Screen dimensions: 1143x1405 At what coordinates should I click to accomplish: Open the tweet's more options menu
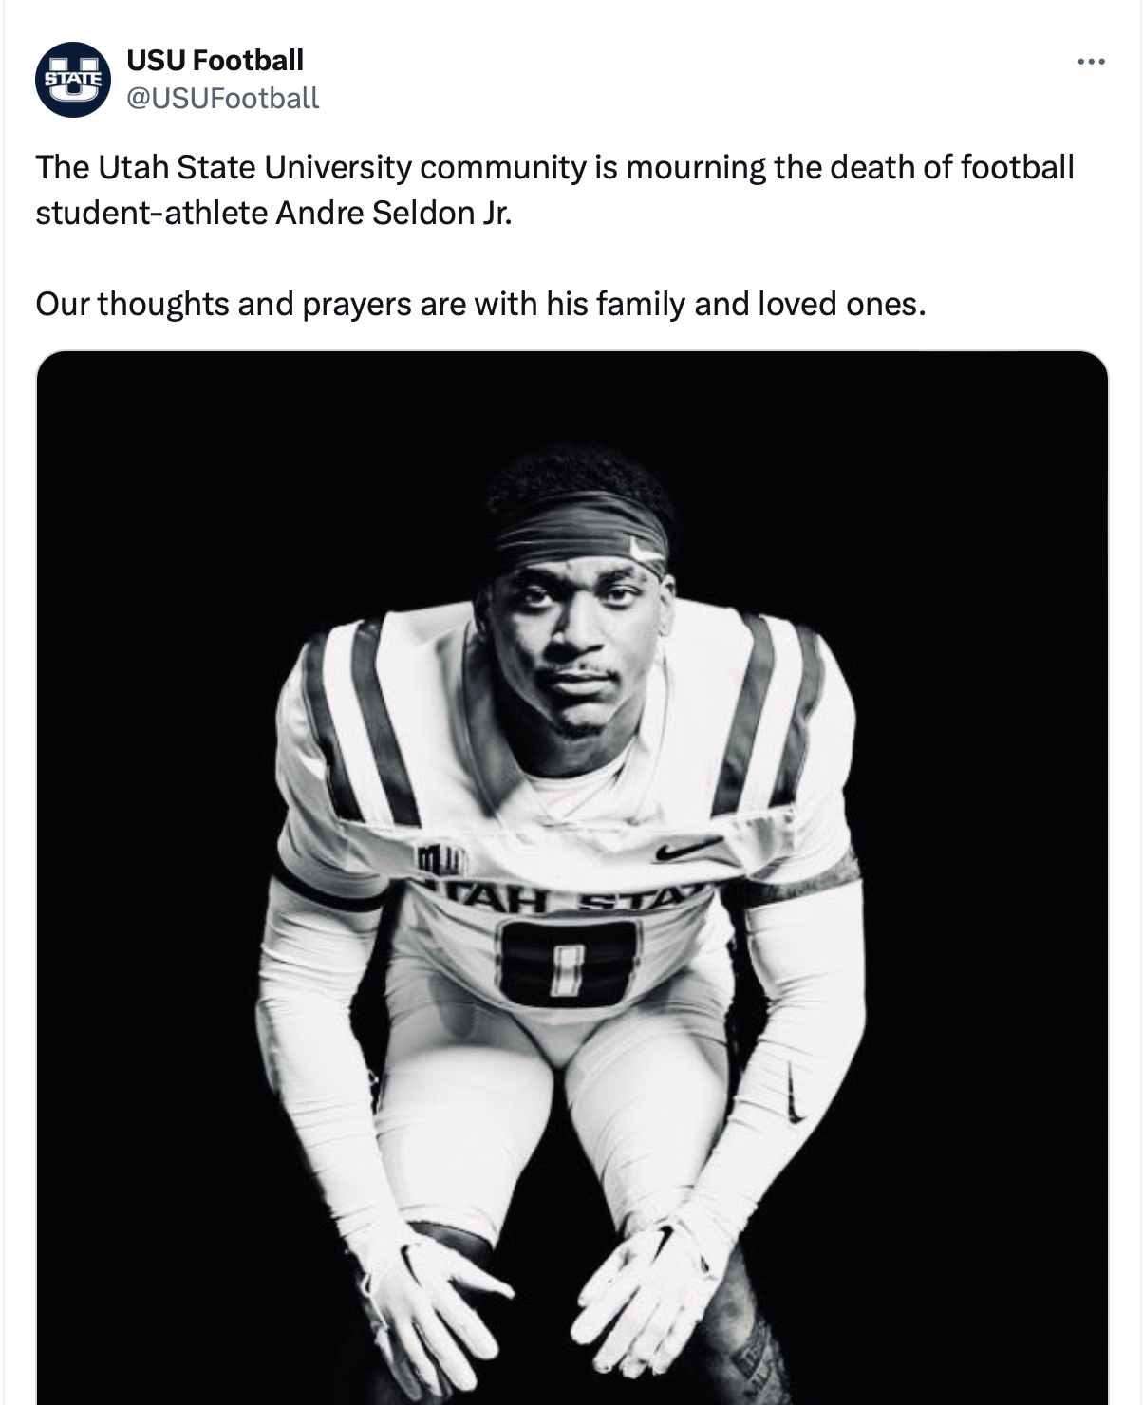(1091, 63)
